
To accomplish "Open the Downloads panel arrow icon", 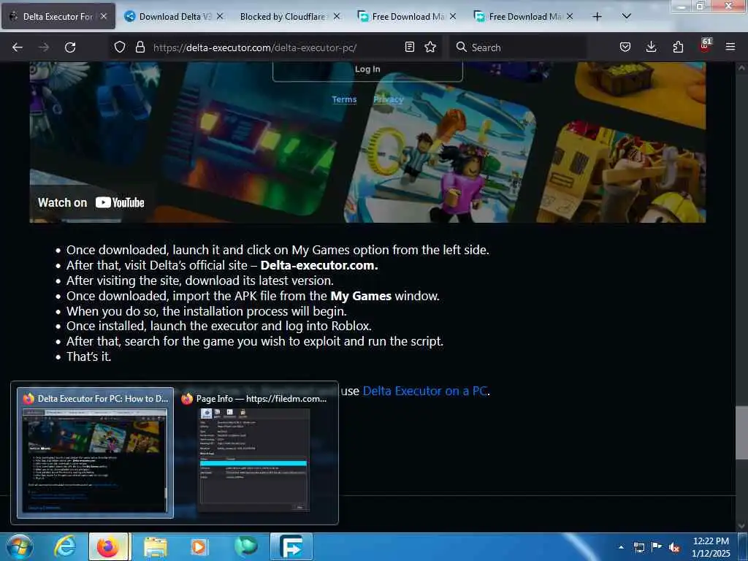I will point(651,47).
